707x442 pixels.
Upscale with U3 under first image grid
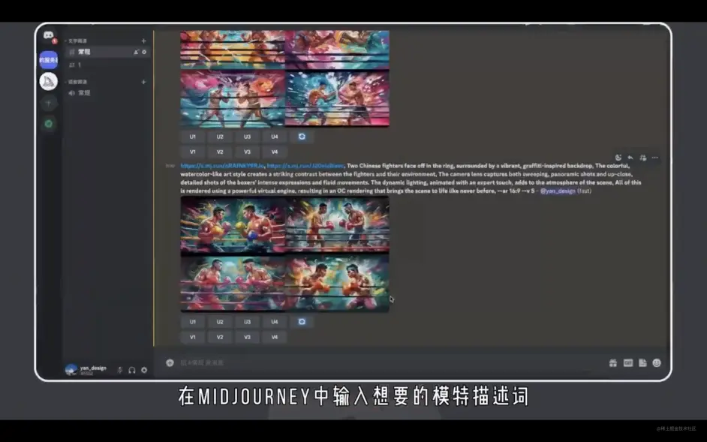coord(247,137)
